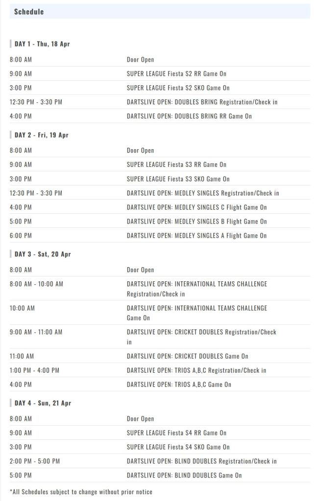Select MEDLEY SINGLES A Flight Game On
The width and height of the screenshot is (317, 501).
(x=196, y=236)
